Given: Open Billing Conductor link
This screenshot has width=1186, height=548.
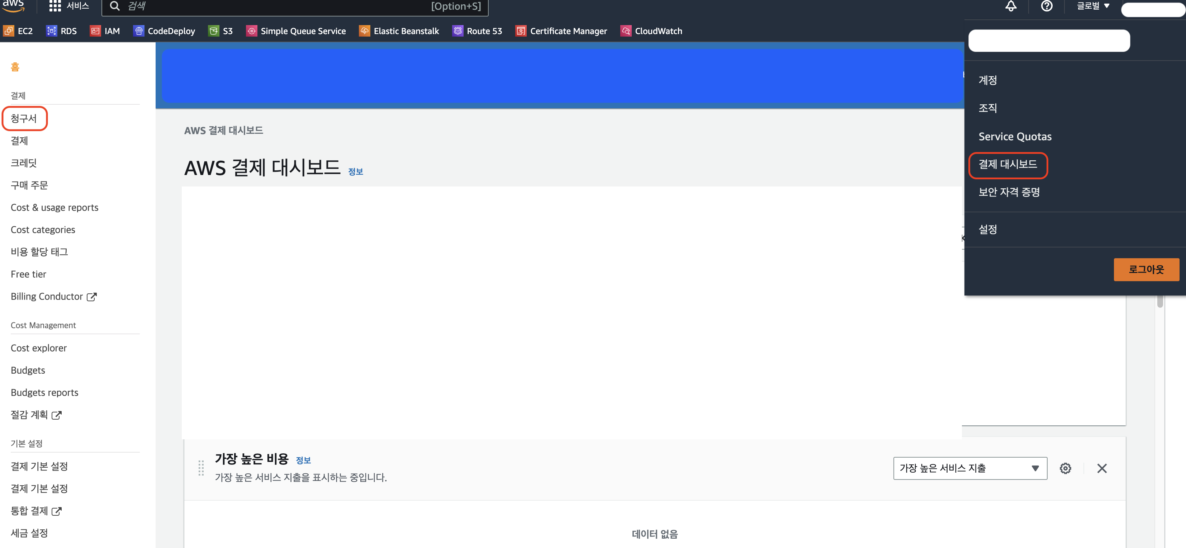Looking at the screenshot, I should pos(47,297).
